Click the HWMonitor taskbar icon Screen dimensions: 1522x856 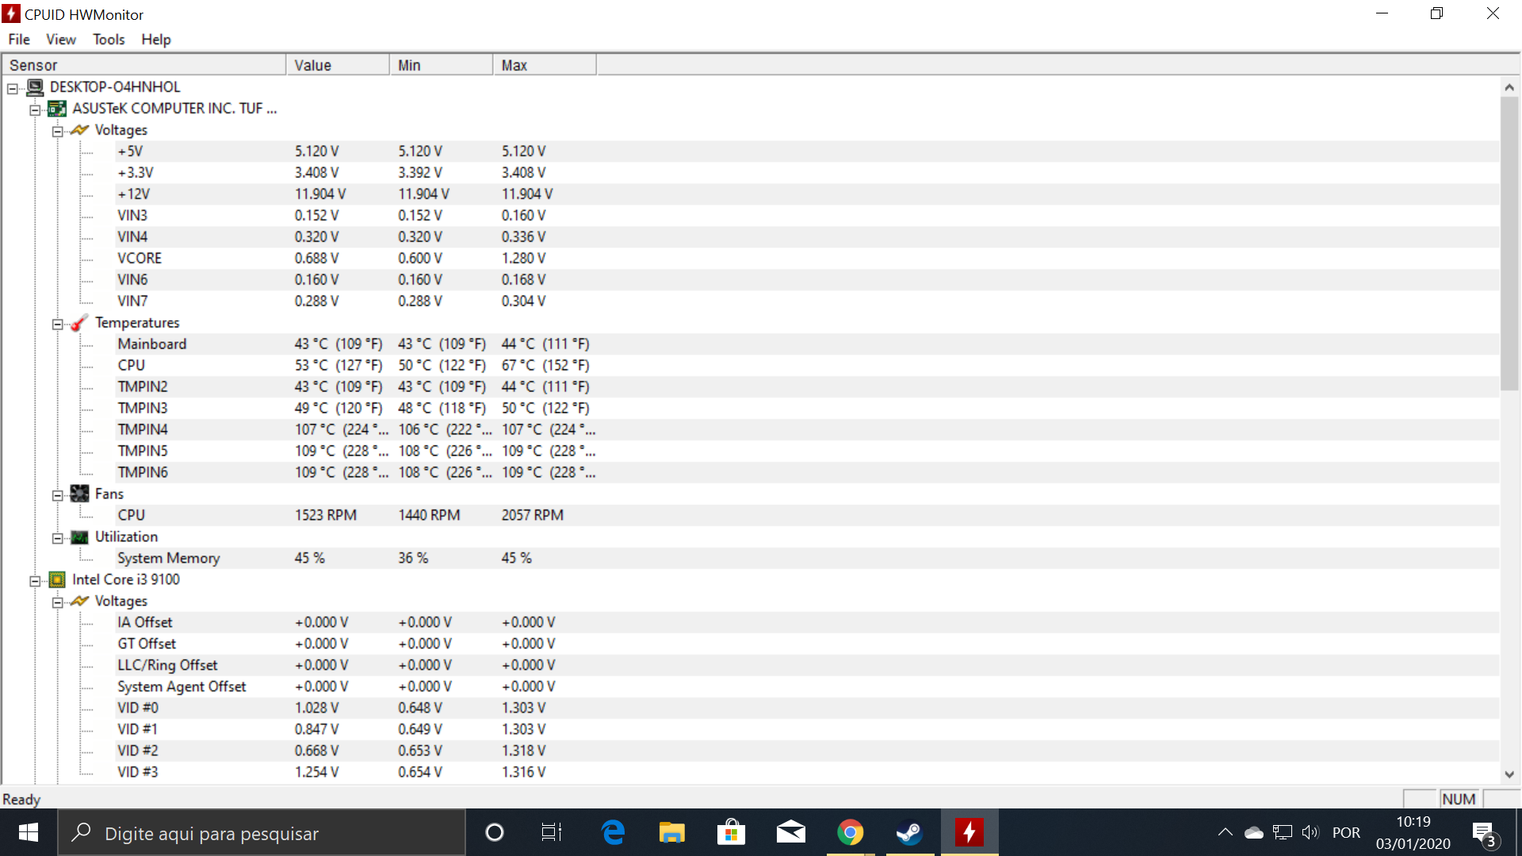point(969,832)
